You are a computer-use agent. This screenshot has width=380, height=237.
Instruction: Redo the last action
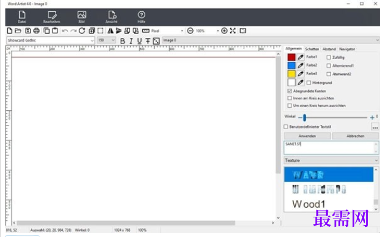pyautogui.click(x=73, y=31)
